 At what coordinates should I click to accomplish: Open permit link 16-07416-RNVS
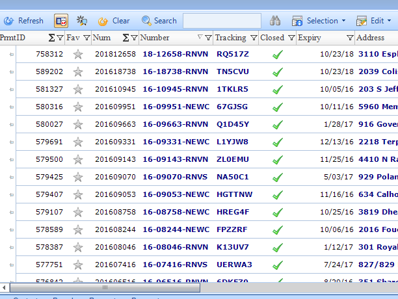[175, 265]
